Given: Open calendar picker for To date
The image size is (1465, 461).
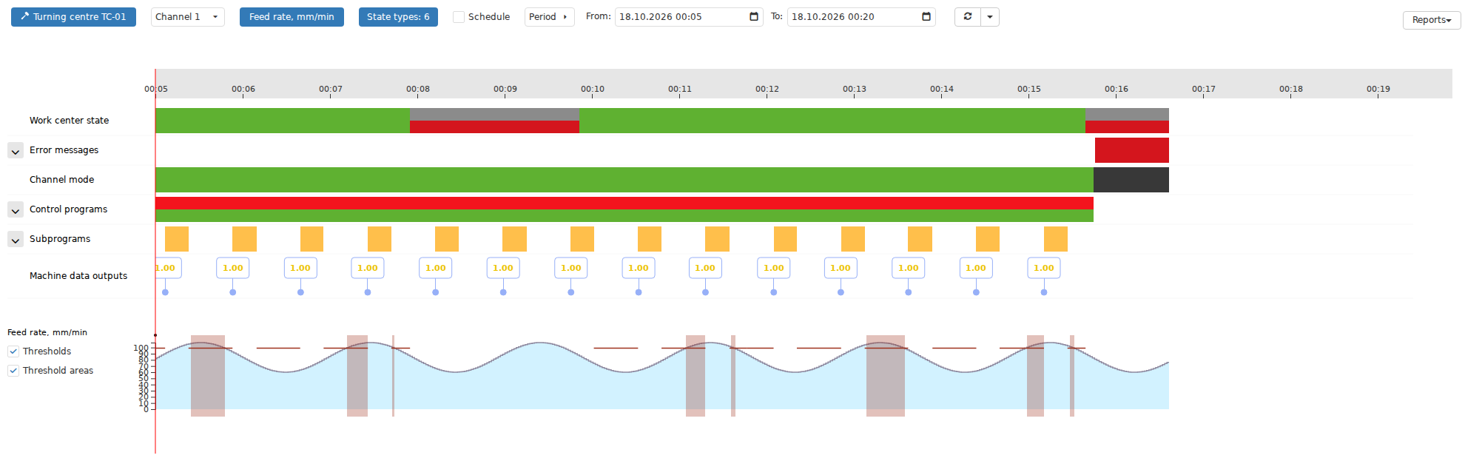Looking at the screenshot, I should (926, 17).
